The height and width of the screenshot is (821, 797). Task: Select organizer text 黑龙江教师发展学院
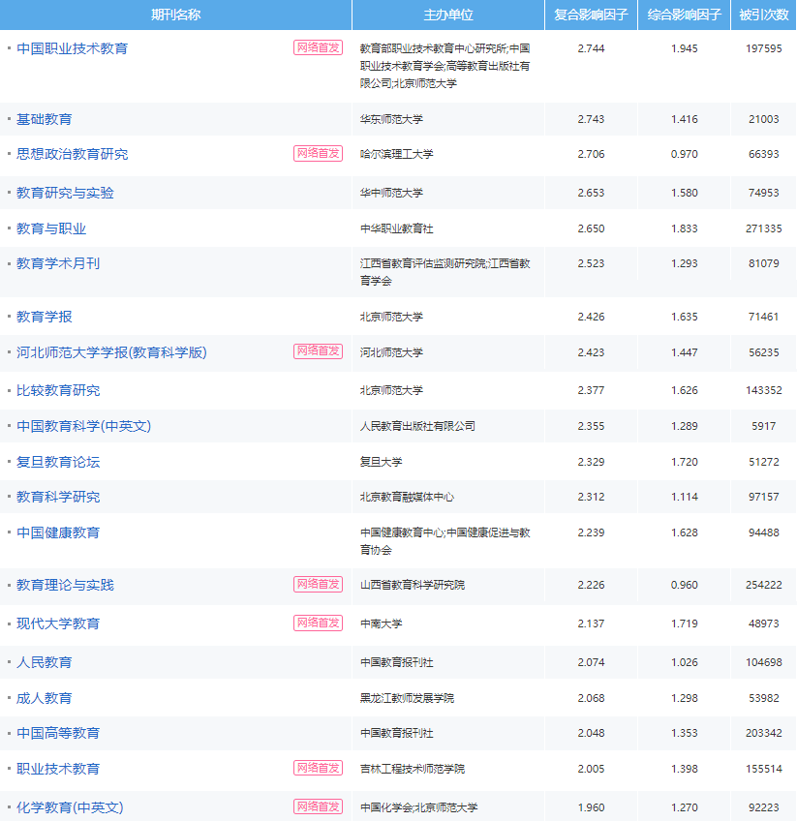[x=408, y=698]
